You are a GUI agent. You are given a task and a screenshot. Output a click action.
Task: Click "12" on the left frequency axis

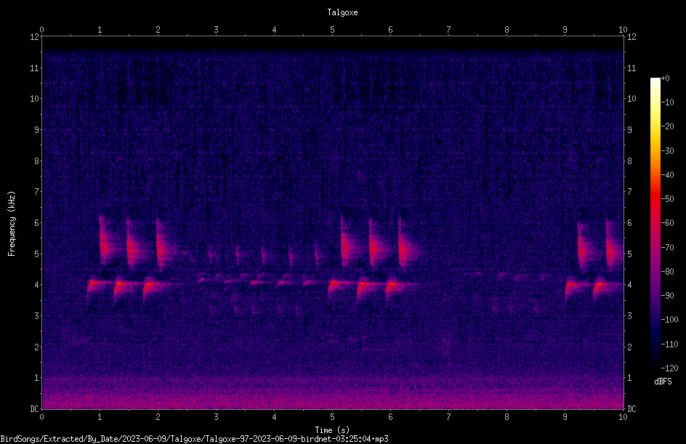35,37
